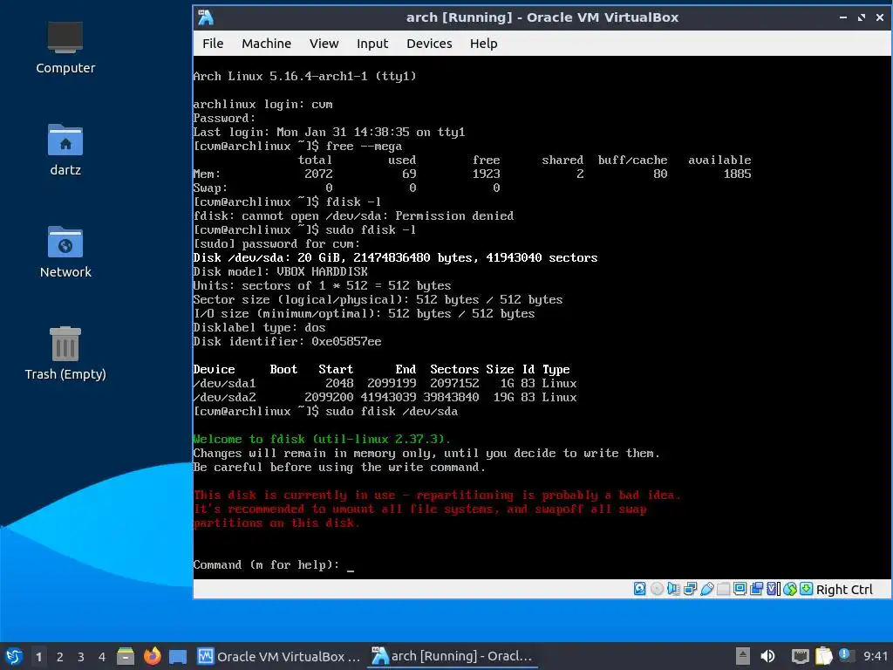
Task: Open the clipboard manager tray icon
Action: 823,656
